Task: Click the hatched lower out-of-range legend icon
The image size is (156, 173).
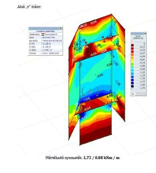Action: pos(132,90)
